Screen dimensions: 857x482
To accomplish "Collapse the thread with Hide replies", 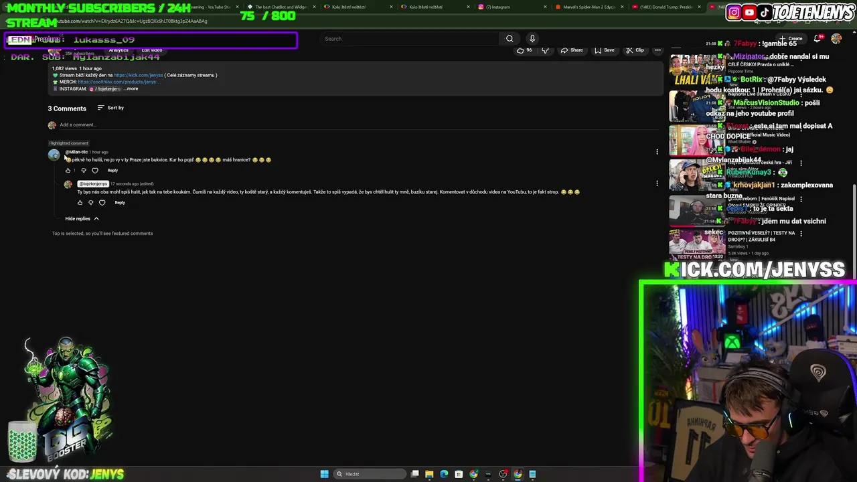I will coord(82,219).
